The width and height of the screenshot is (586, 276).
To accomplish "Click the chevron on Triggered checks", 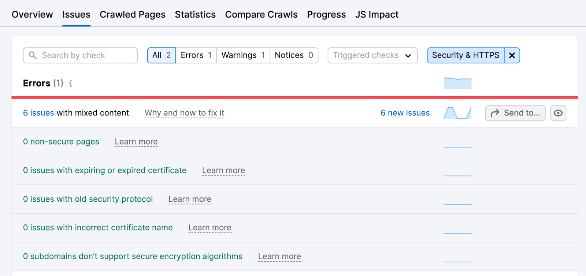I will pyautogui.click(x=408, y=56).
